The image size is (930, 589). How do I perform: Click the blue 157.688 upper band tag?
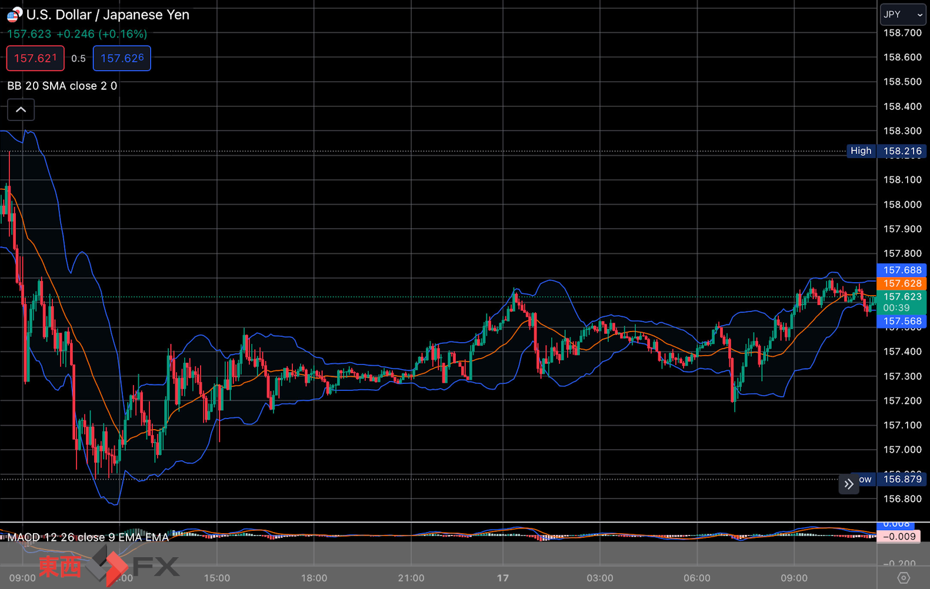point(902,270)
